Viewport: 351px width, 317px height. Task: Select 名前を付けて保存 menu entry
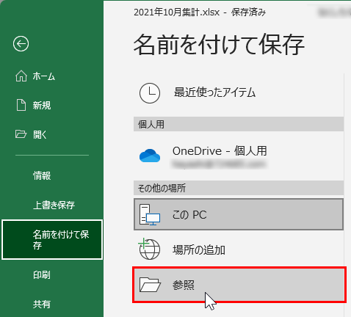click(x=52, y=239)
